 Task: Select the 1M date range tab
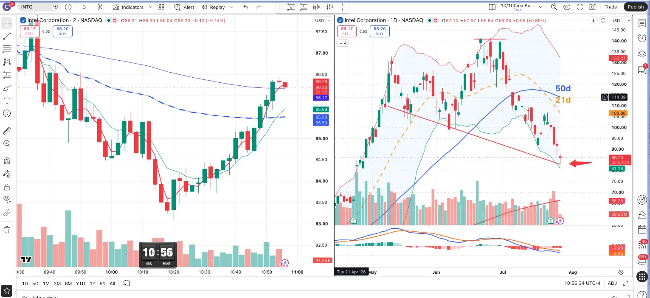point(46,284)
